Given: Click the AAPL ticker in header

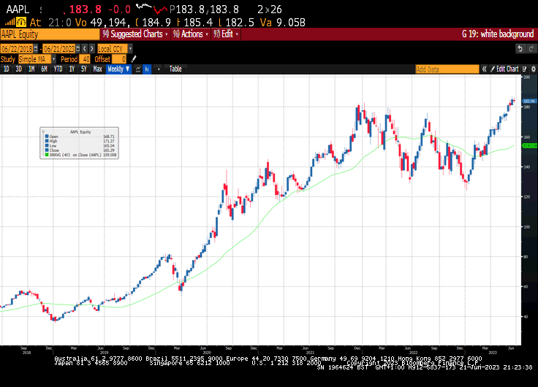Looking at the screenshot, I should [x=18, y=9].
